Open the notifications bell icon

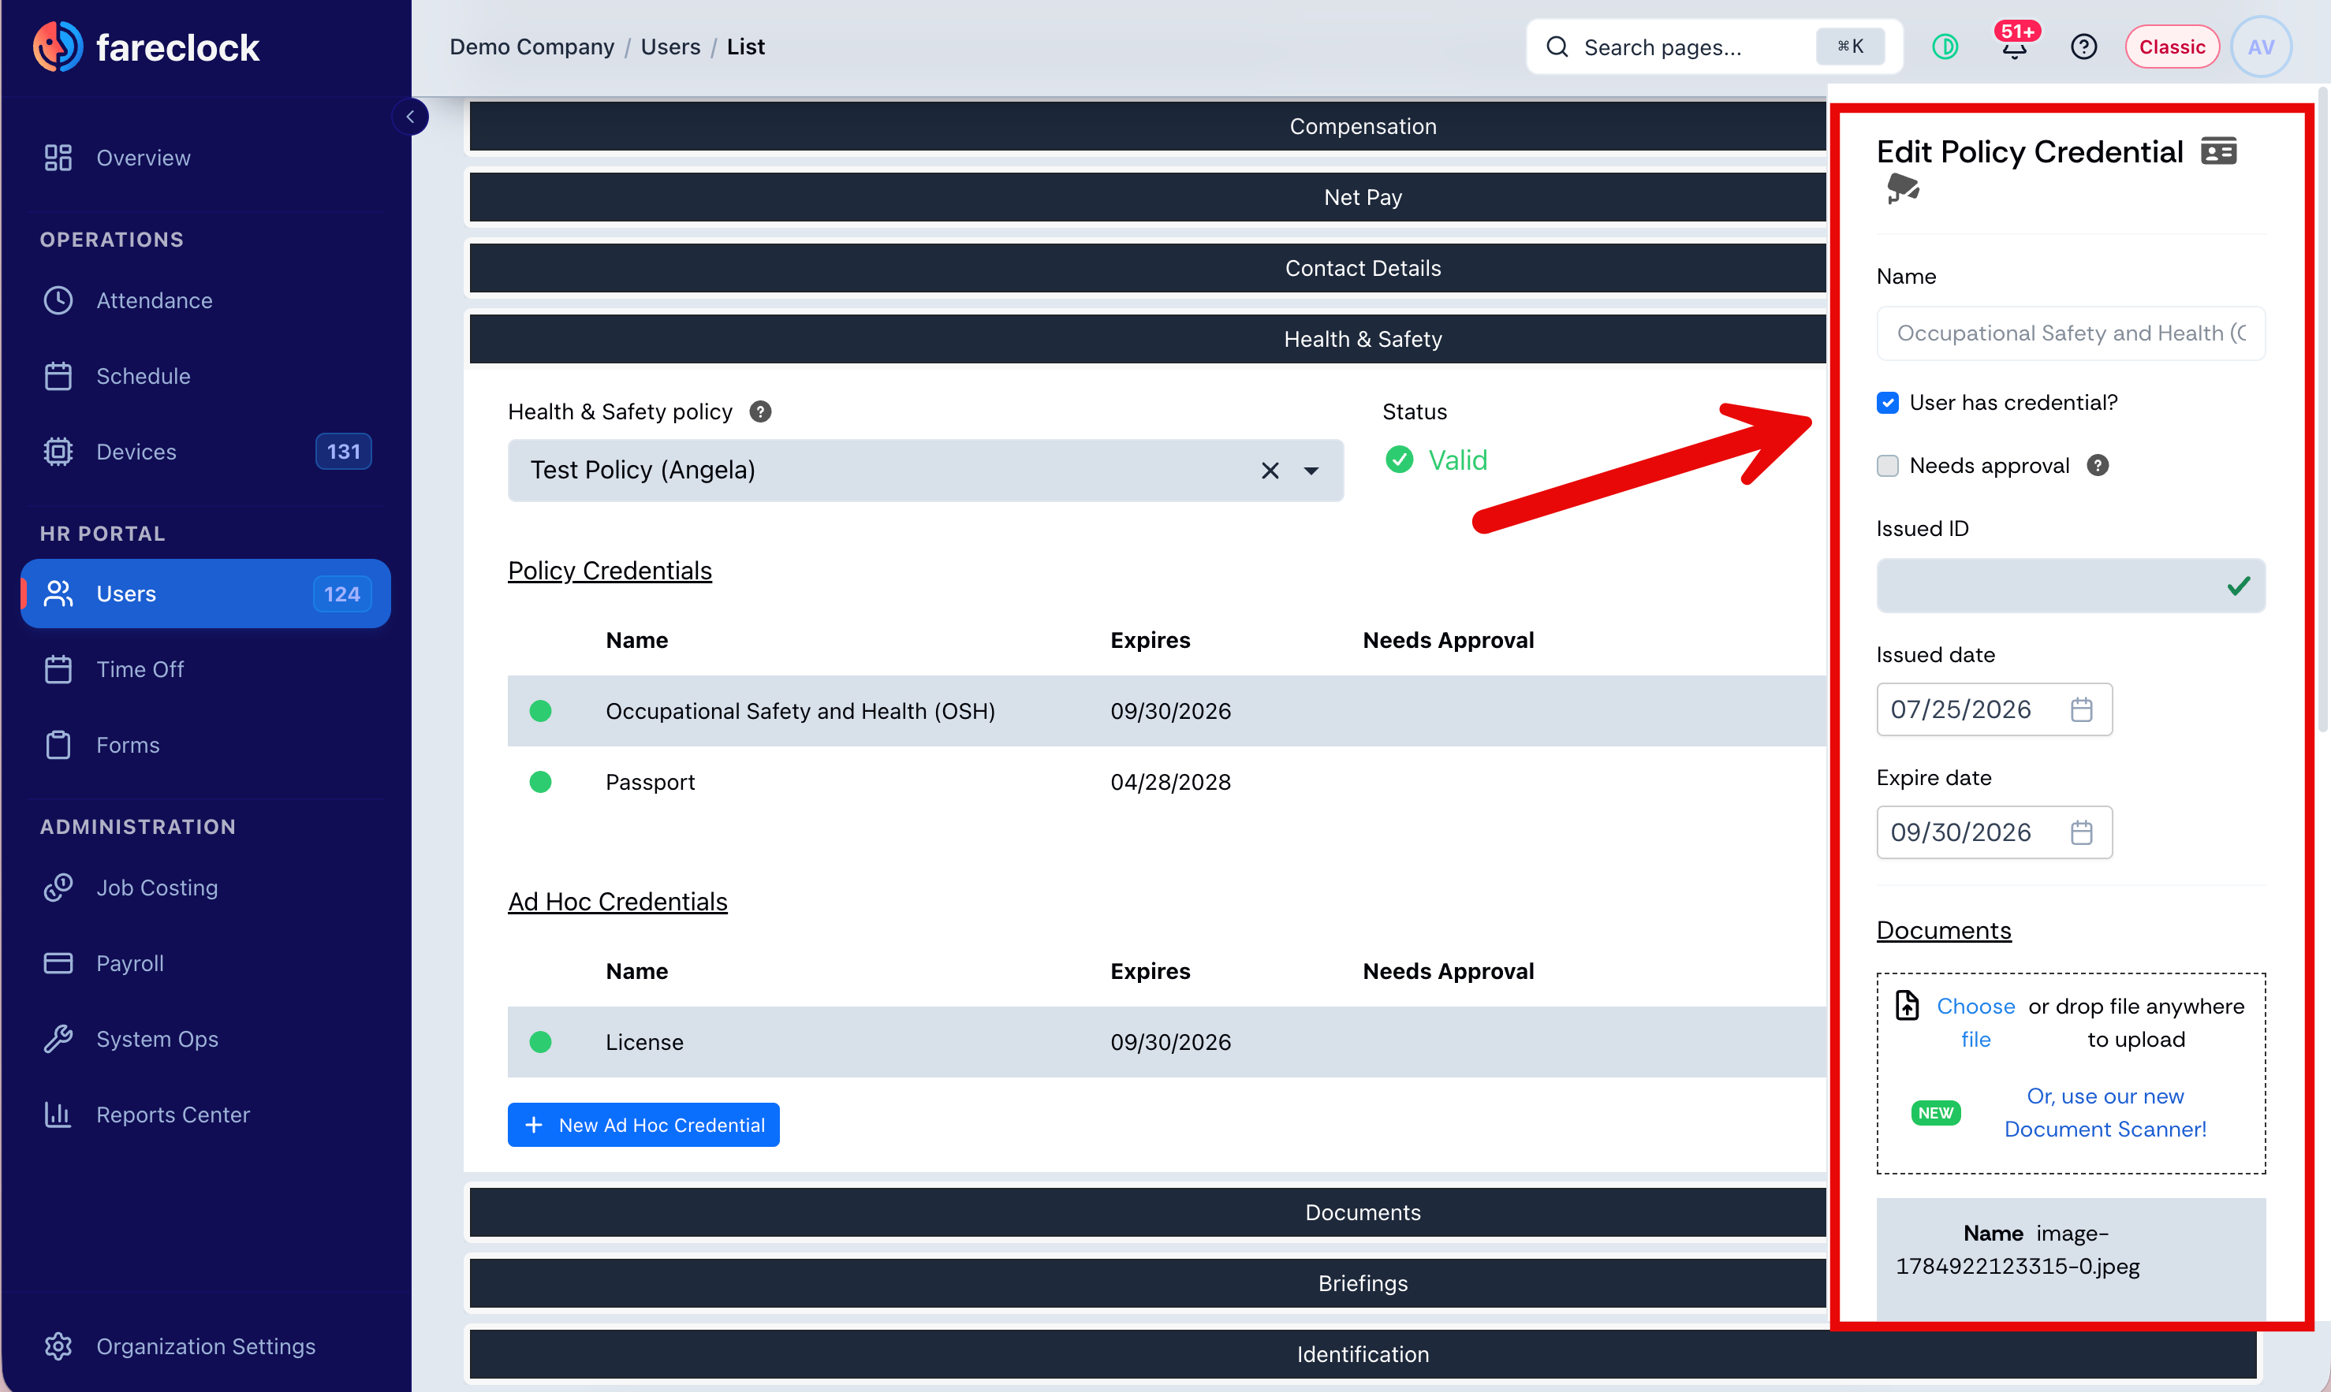(2014, 47)
